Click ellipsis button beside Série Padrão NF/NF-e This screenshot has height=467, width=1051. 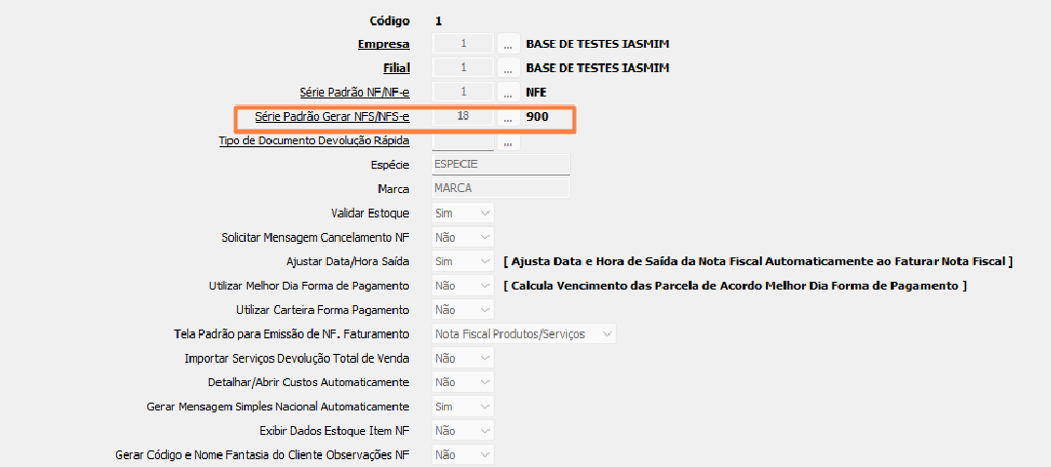click(x=507, y=94)
